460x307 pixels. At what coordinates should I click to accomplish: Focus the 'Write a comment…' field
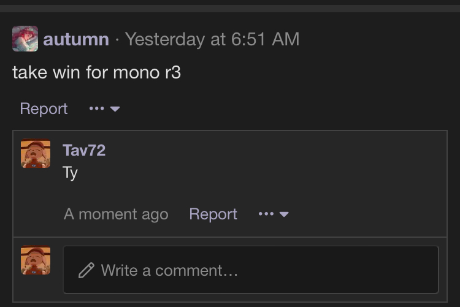click(x=251, y=270)
